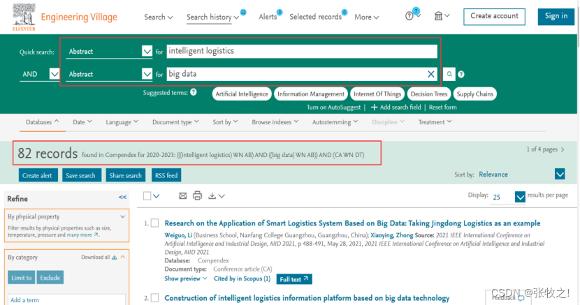This screenshot has height=305, width=580.
Task: Open Sort by Relevance dropdown
Action: pos(560,174)
